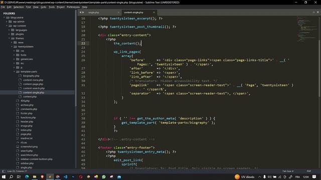The height and width of the screenshot is (180, 321).
Task: Launch Microsoft Edge from taskbar
Action: (x=27, y=176)
